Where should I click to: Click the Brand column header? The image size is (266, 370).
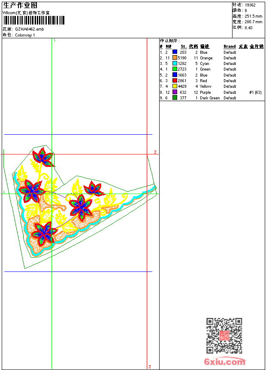(230, 46)
